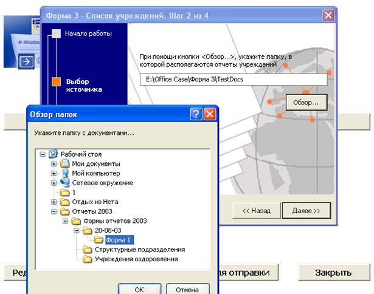
Task: Select the highlighted Форма 1 folder
Action: (119, 240)
